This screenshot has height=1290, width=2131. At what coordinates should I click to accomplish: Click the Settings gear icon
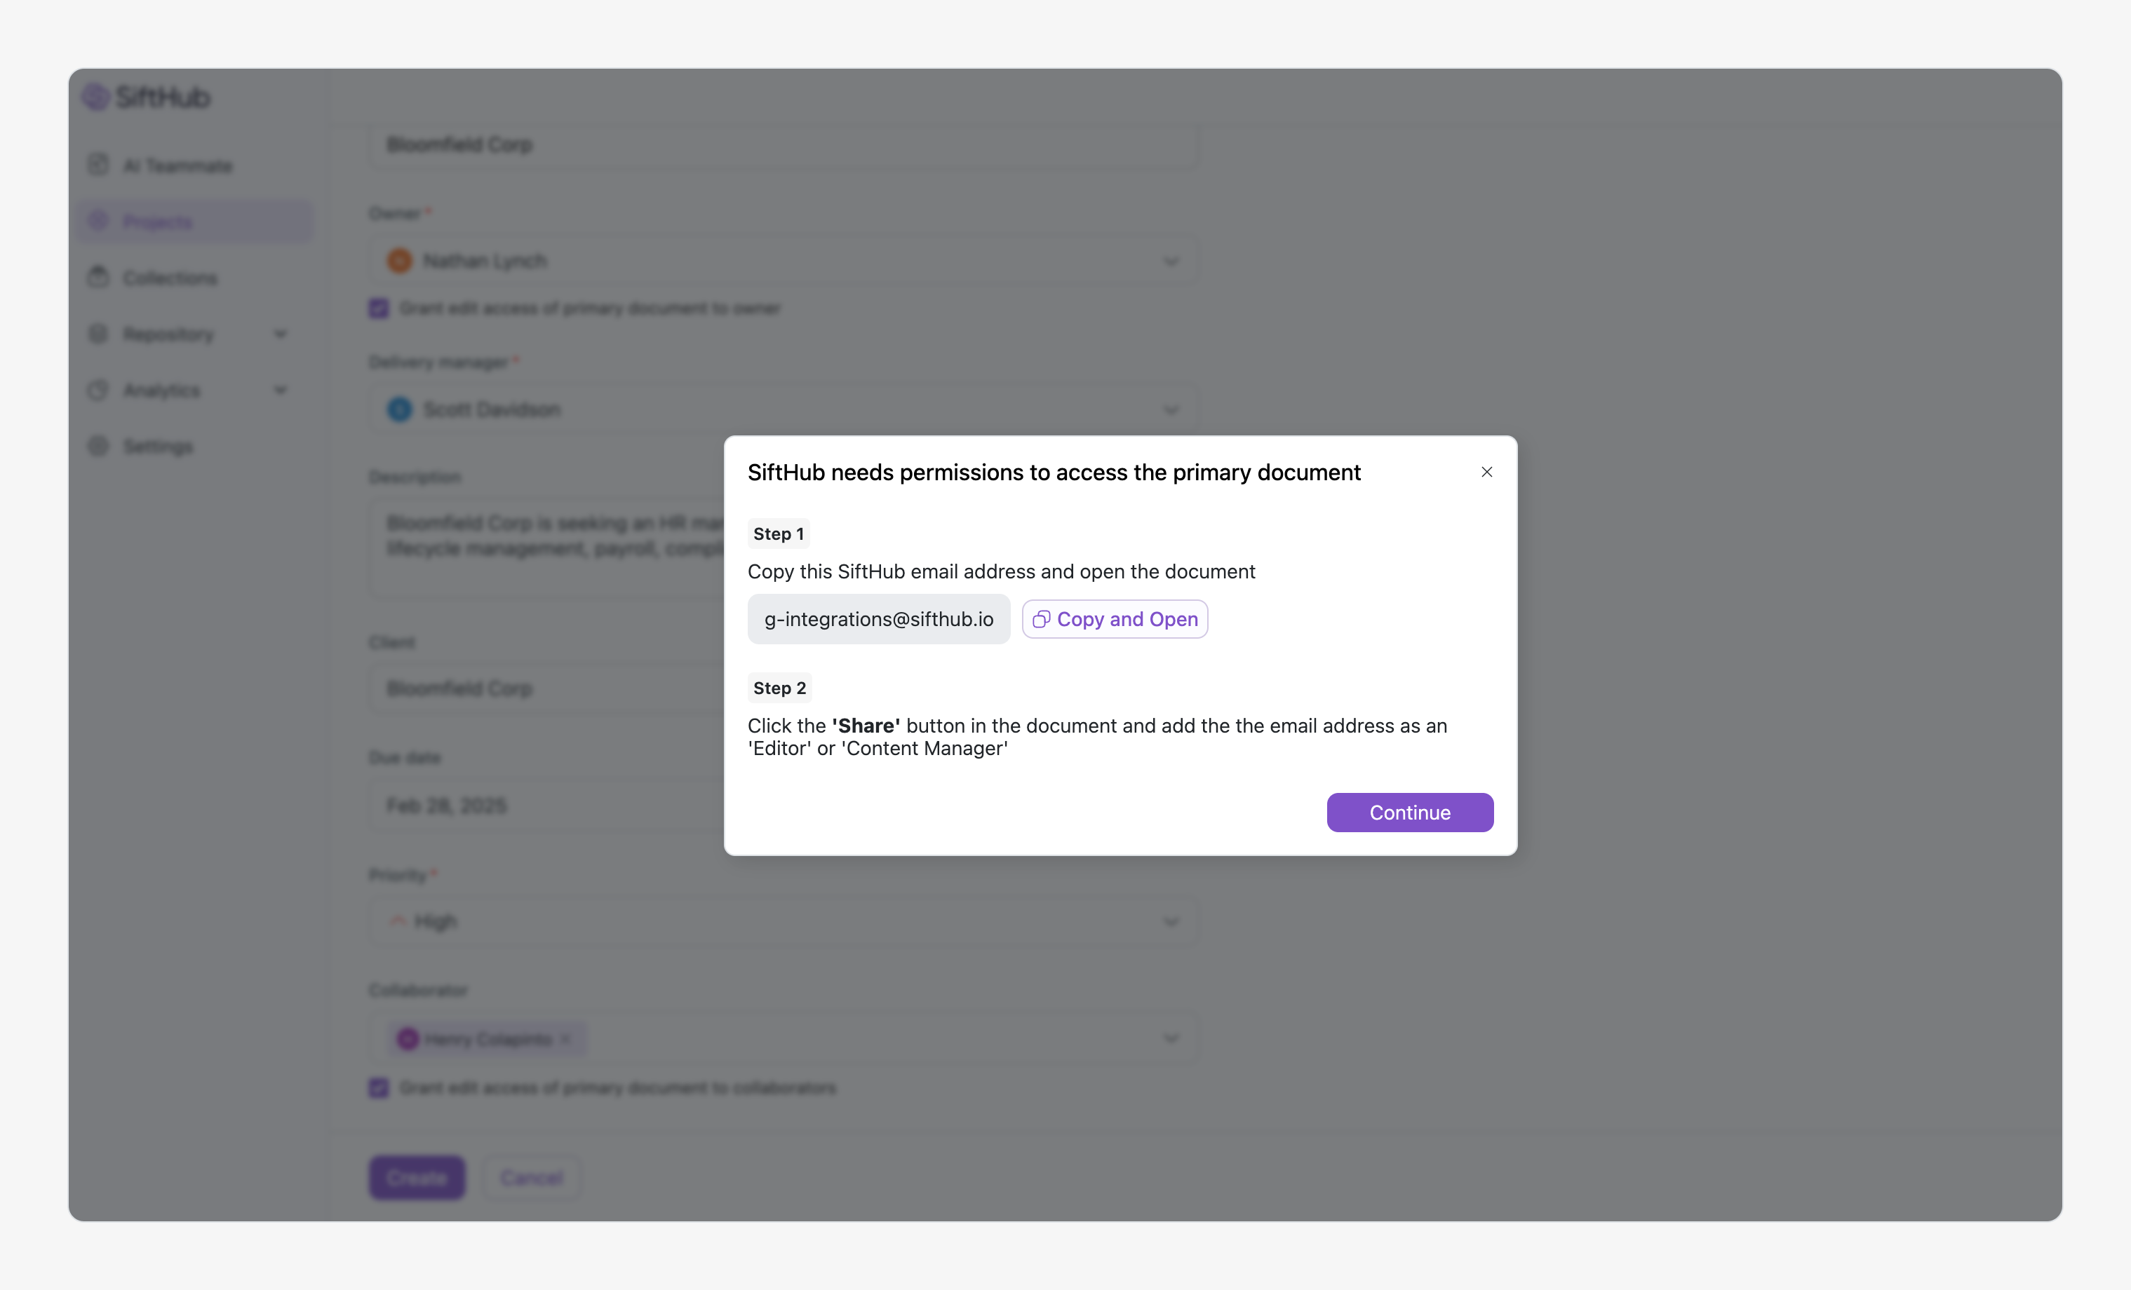99,446
